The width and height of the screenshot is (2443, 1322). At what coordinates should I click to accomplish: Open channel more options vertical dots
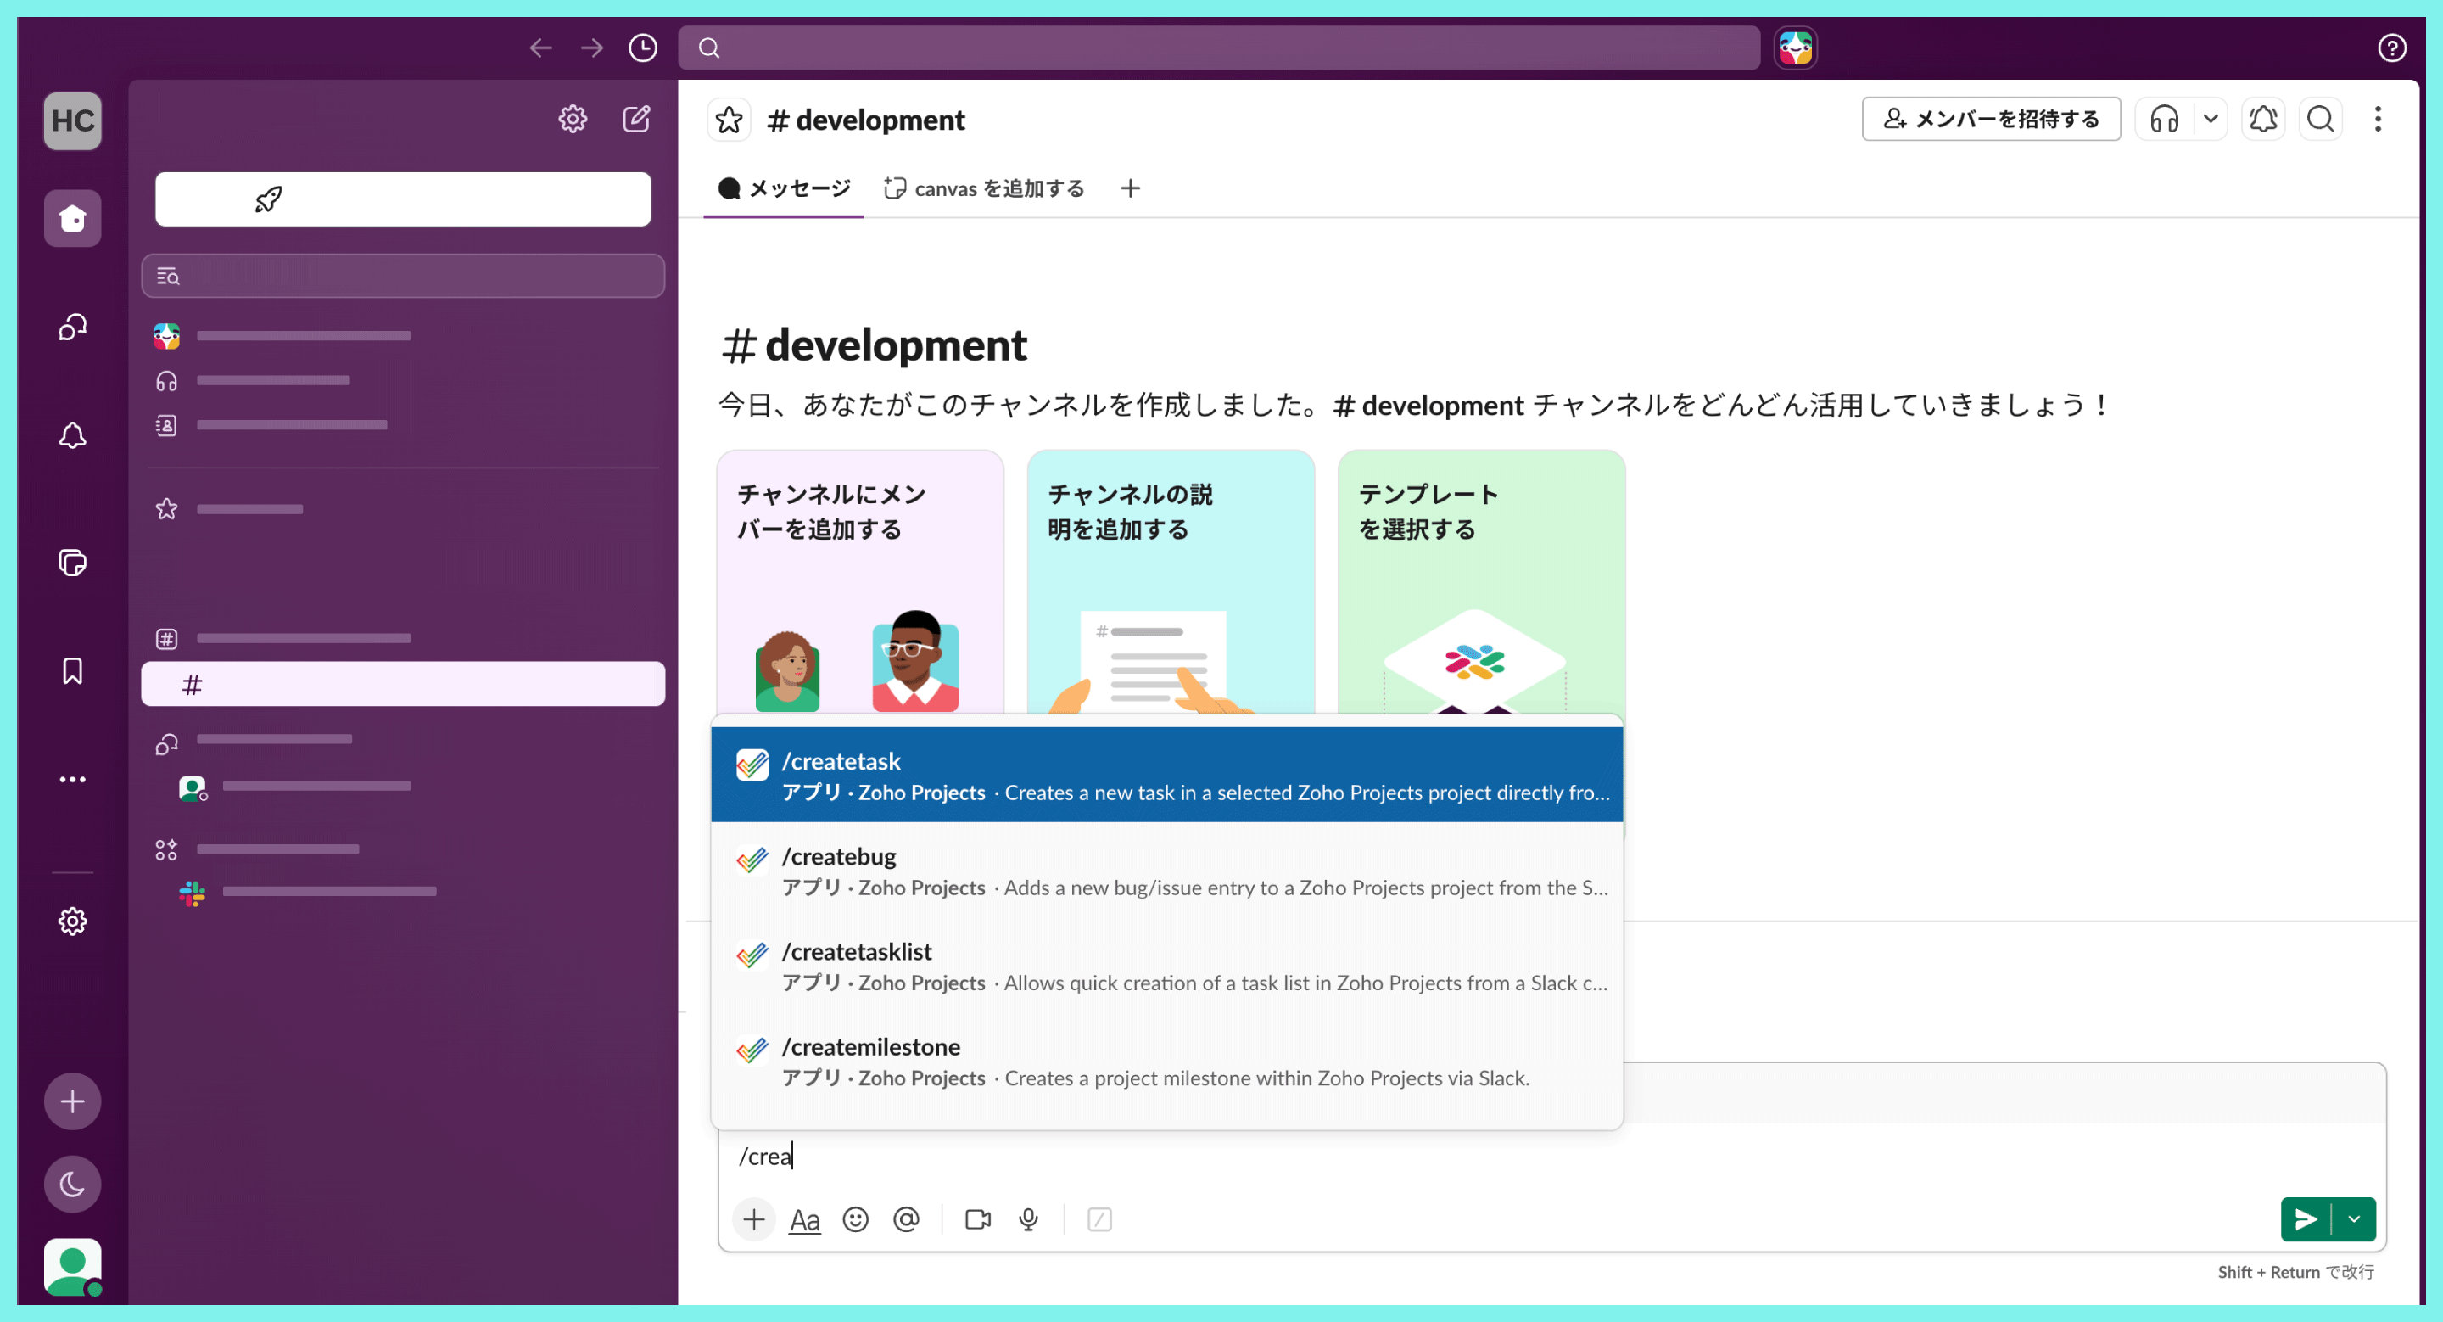pos(2377,119)
